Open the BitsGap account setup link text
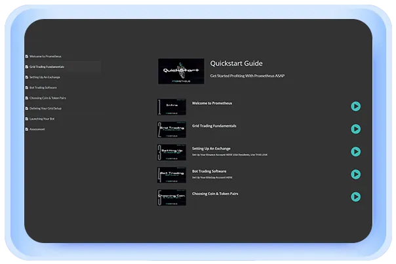 (212, 178)
